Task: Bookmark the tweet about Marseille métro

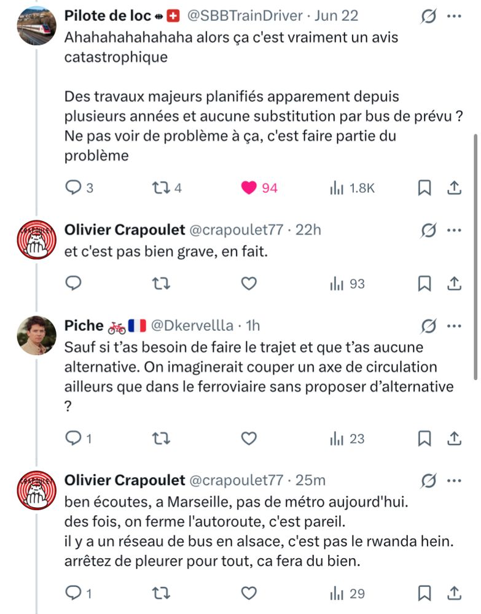Action: [424, 593]
